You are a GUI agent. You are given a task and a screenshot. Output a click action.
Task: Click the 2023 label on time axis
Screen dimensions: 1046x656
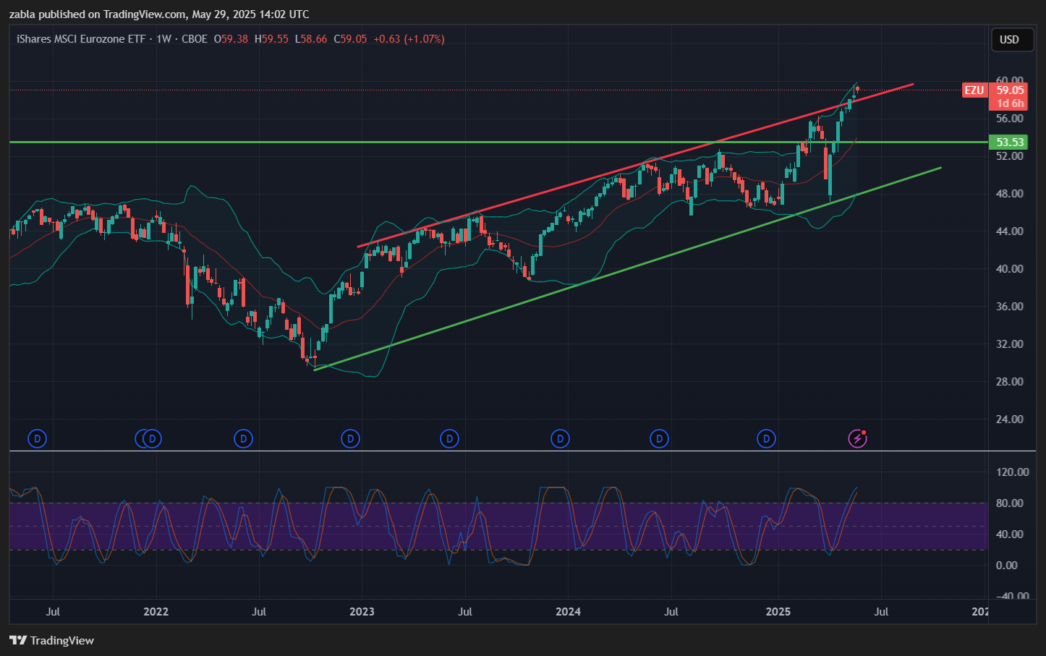coord(362,612)
